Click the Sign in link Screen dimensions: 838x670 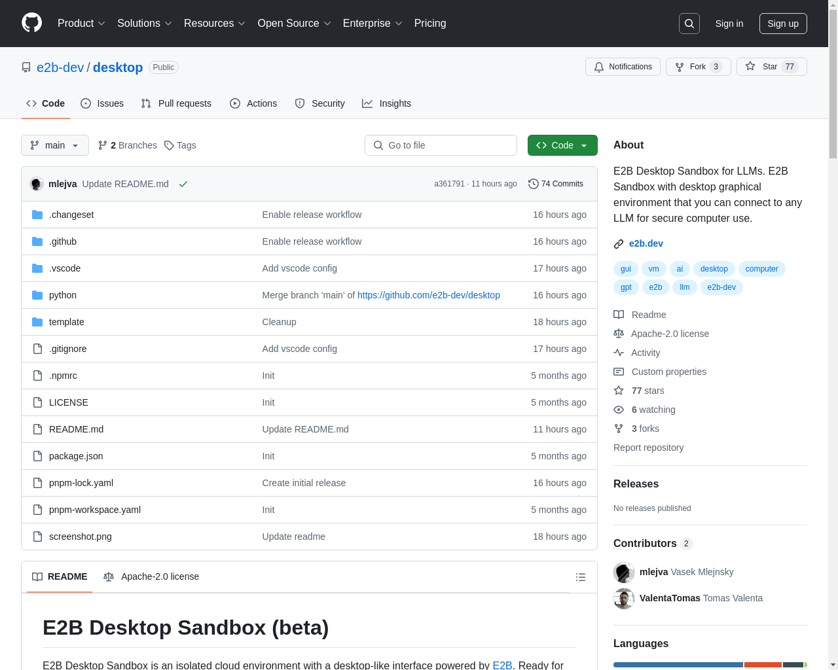729,24
